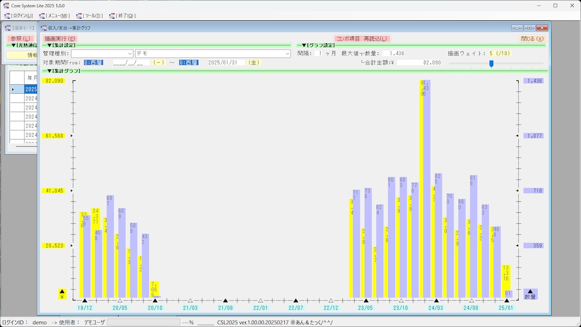Open the ツール(T) menu

tap(90, 16)
